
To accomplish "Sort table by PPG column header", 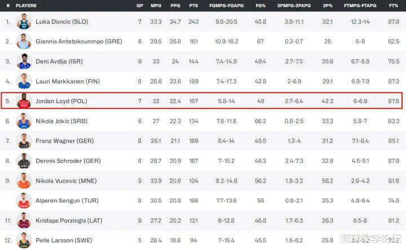I will [x=175, y=6].
